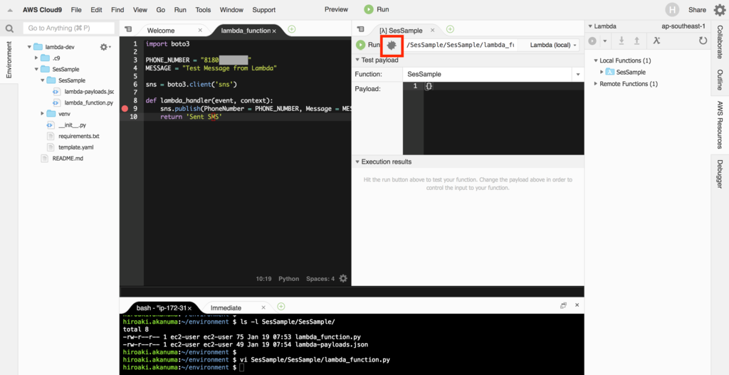Image resolution: width=729 pixels, height=375 pixels.
Task: Click the refresh icon in Lambda panel
Action: [x=703, y=41]
